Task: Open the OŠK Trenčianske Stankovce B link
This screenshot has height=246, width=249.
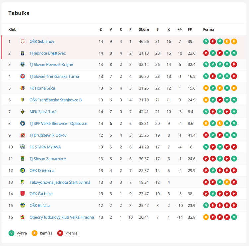Action: 55,100
